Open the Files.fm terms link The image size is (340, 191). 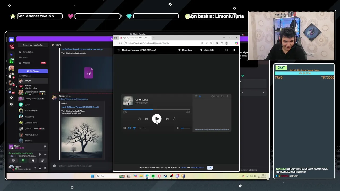pos(184,167)
